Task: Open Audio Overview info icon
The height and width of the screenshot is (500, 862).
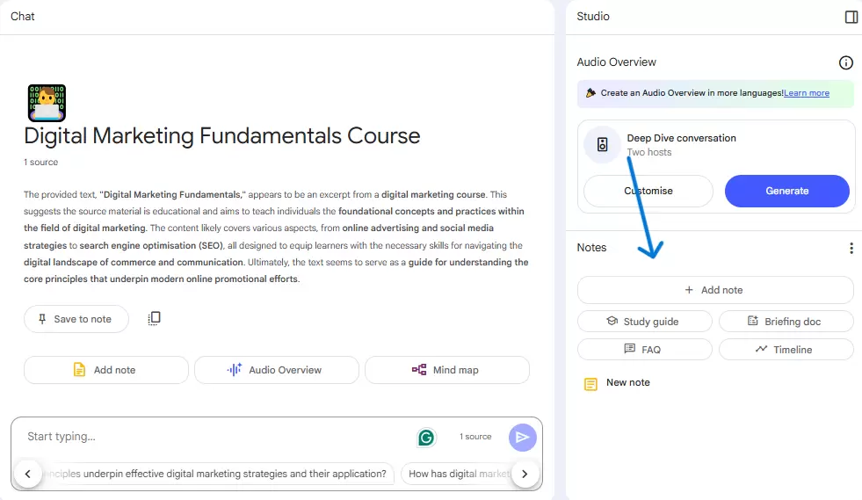Action: pyautogui.click(x=845, y=62)
